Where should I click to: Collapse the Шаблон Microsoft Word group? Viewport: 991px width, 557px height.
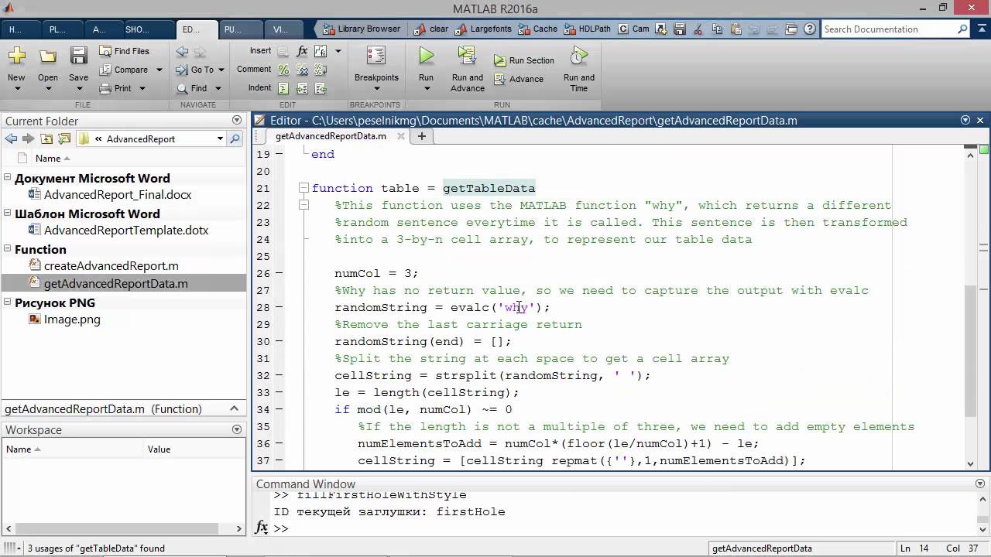pyautogui.click(x=8, y=214)
